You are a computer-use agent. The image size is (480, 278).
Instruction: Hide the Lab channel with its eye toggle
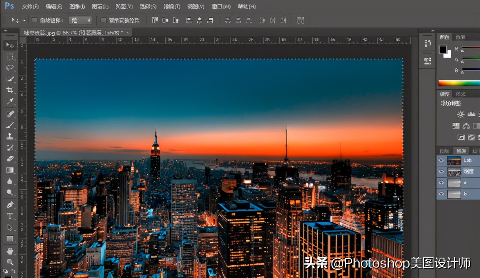[441, 161]
